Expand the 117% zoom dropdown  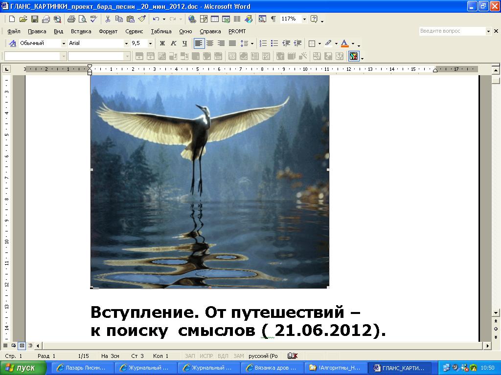coord(304,19)
